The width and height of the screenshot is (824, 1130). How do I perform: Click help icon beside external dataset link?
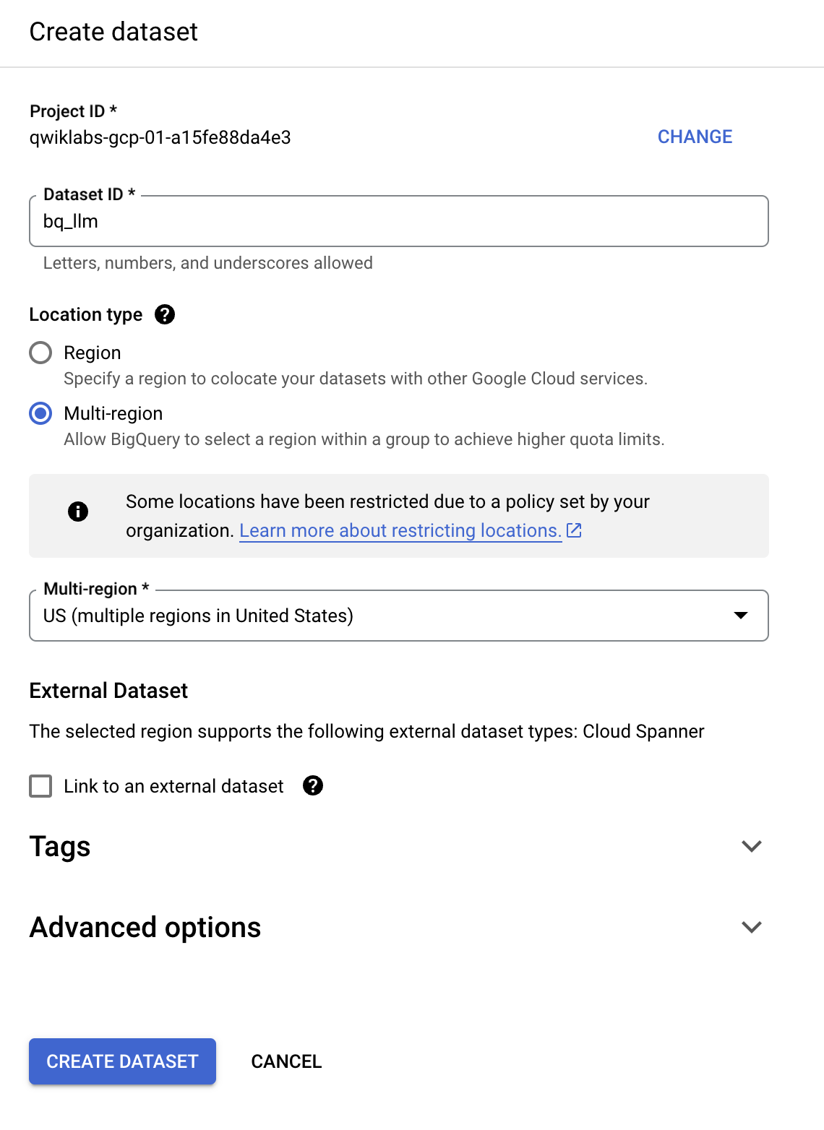point(312,785)
